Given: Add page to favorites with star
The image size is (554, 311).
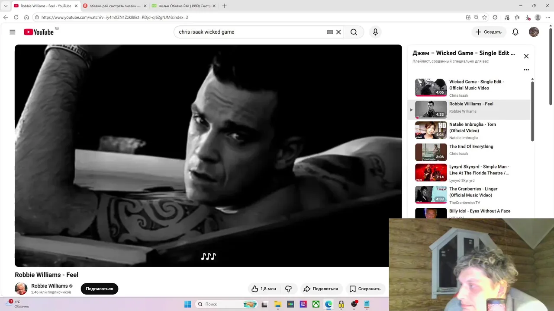Looking at the screenshot, I should pyautogui.click(x=484, y=17).
